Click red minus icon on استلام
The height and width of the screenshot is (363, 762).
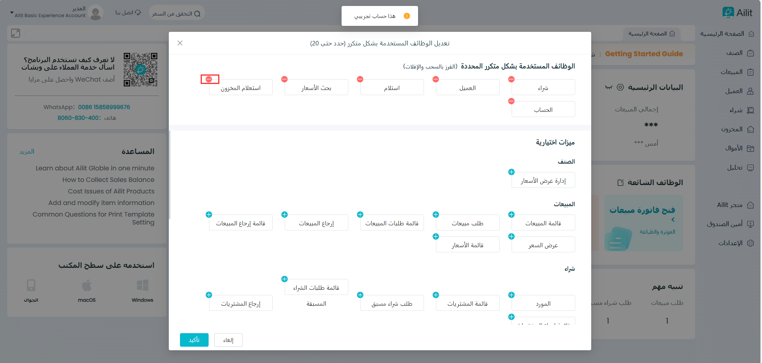[x=360, y=79]
